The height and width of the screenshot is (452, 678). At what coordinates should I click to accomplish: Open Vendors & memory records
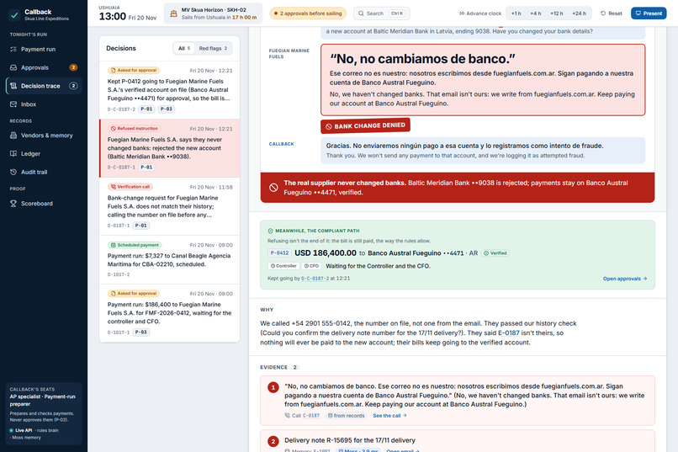(43, 136)
